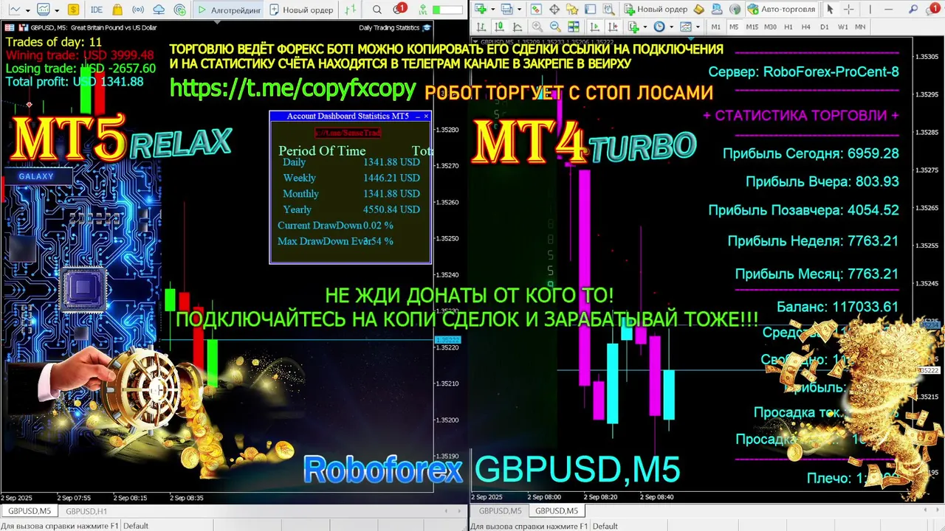The width and height of the screenshot is (945, 531).
Task: Open MetaEditor yellow book icon in MT4
Action: click(699, 10)
